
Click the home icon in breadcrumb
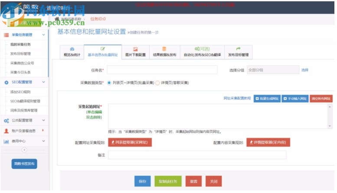pos(57,19)
